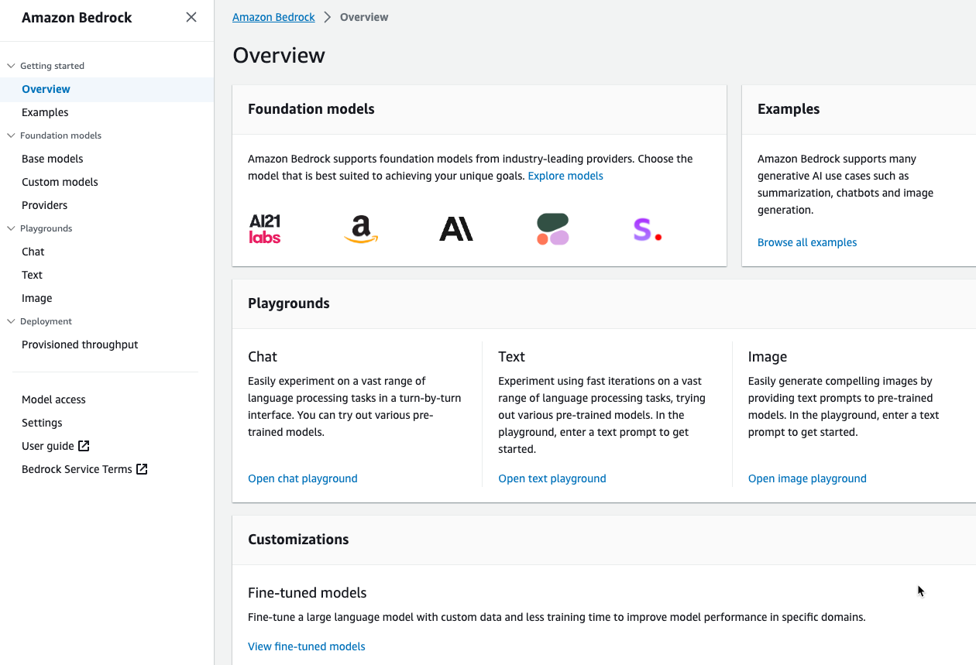Click View fine-tuned models link
Viewport: 976px width, 665px height.
(307, 646)
